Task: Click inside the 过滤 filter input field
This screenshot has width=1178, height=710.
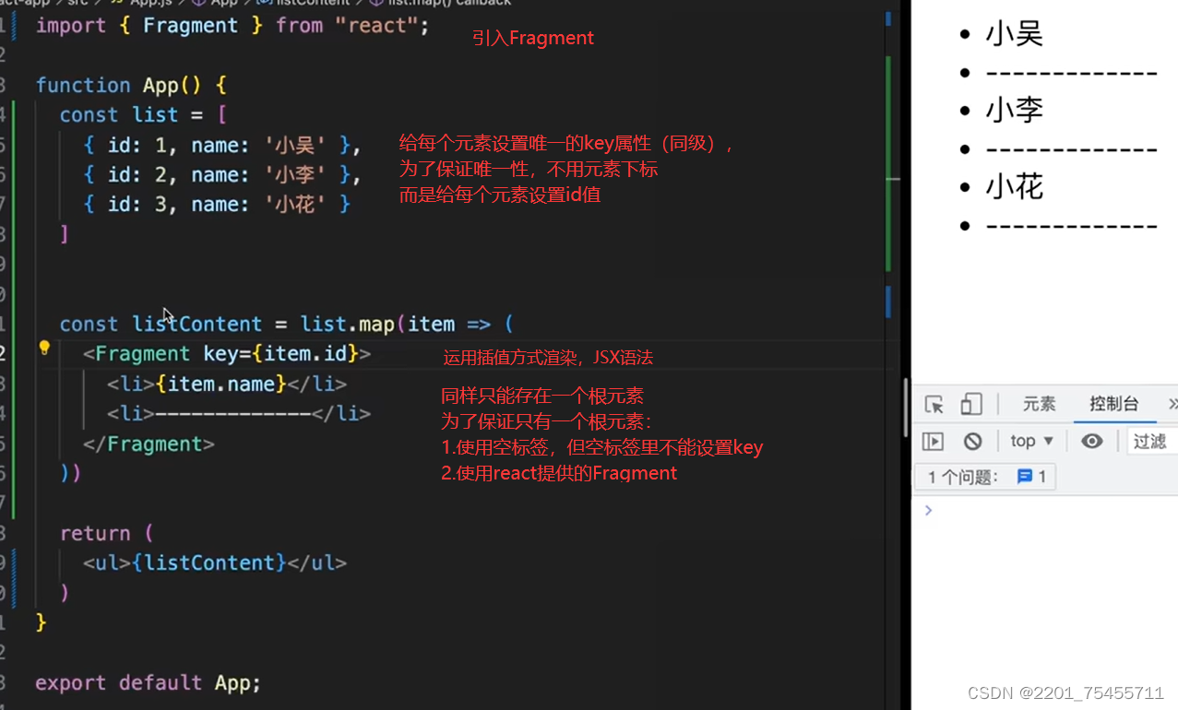Action: 1152,441
